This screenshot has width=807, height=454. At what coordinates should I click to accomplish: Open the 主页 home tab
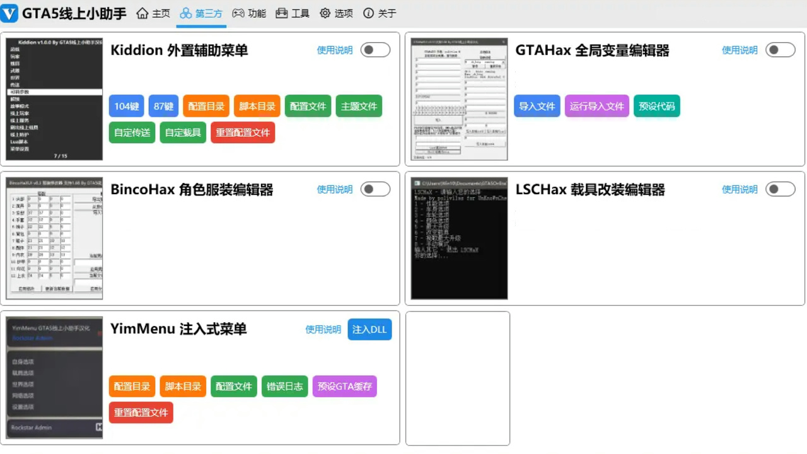(x=153, y=13)
